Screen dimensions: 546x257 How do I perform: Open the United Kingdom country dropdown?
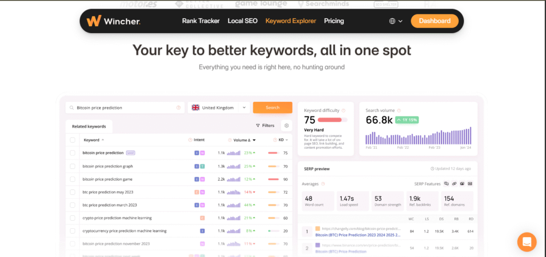(x=219, y=108)
